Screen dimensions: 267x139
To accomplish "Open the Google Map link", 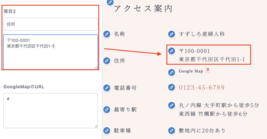I will point(191,71).
